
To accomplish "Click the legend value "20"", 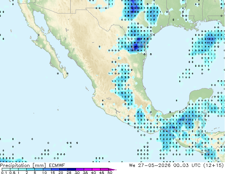I will [x=61, y=173].
